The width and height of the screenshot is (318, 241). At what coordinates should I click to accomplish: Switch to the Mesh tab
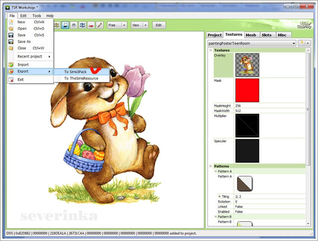251,35
